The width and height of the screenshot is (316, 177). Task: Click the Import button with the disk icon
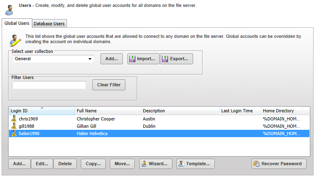pyautogui.click(x=143, y=59)
